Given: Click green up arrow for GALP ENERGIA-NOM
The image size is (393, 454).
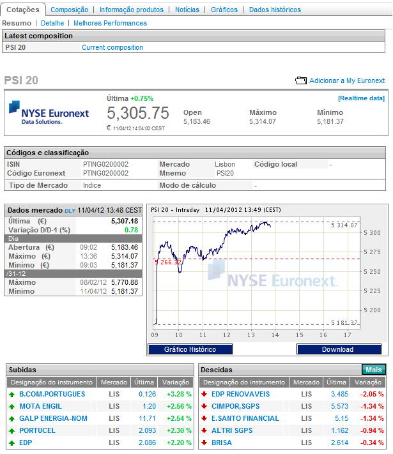Looking at the screenshot, I should click(x=12, y=418).
